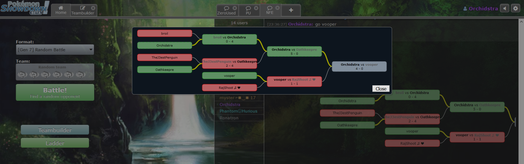
Task: Open the Format dropdown Gen 7 Random Battle
Action: click(55, 50)
